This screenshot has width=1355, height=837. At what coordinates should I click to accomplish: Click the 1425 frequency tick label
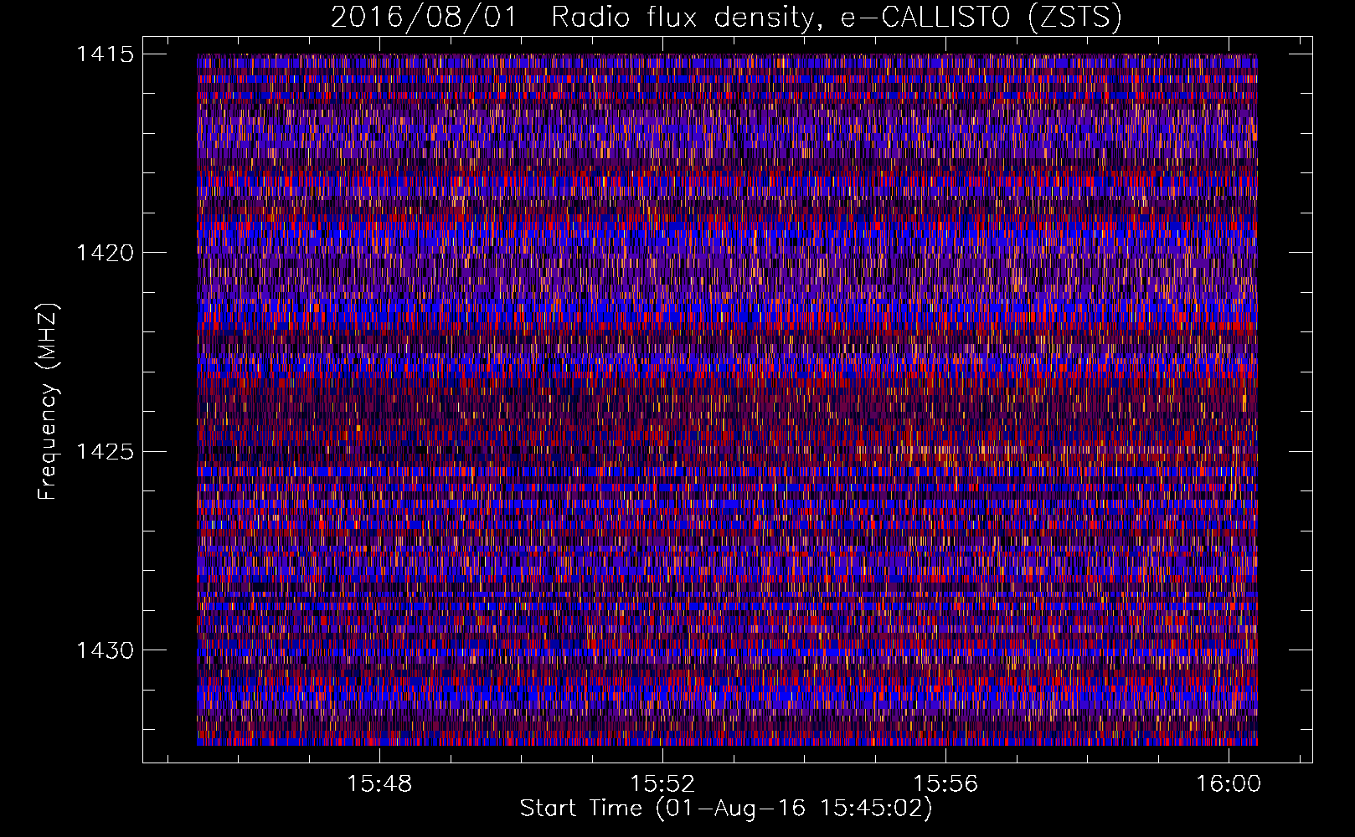click(106, 452)
